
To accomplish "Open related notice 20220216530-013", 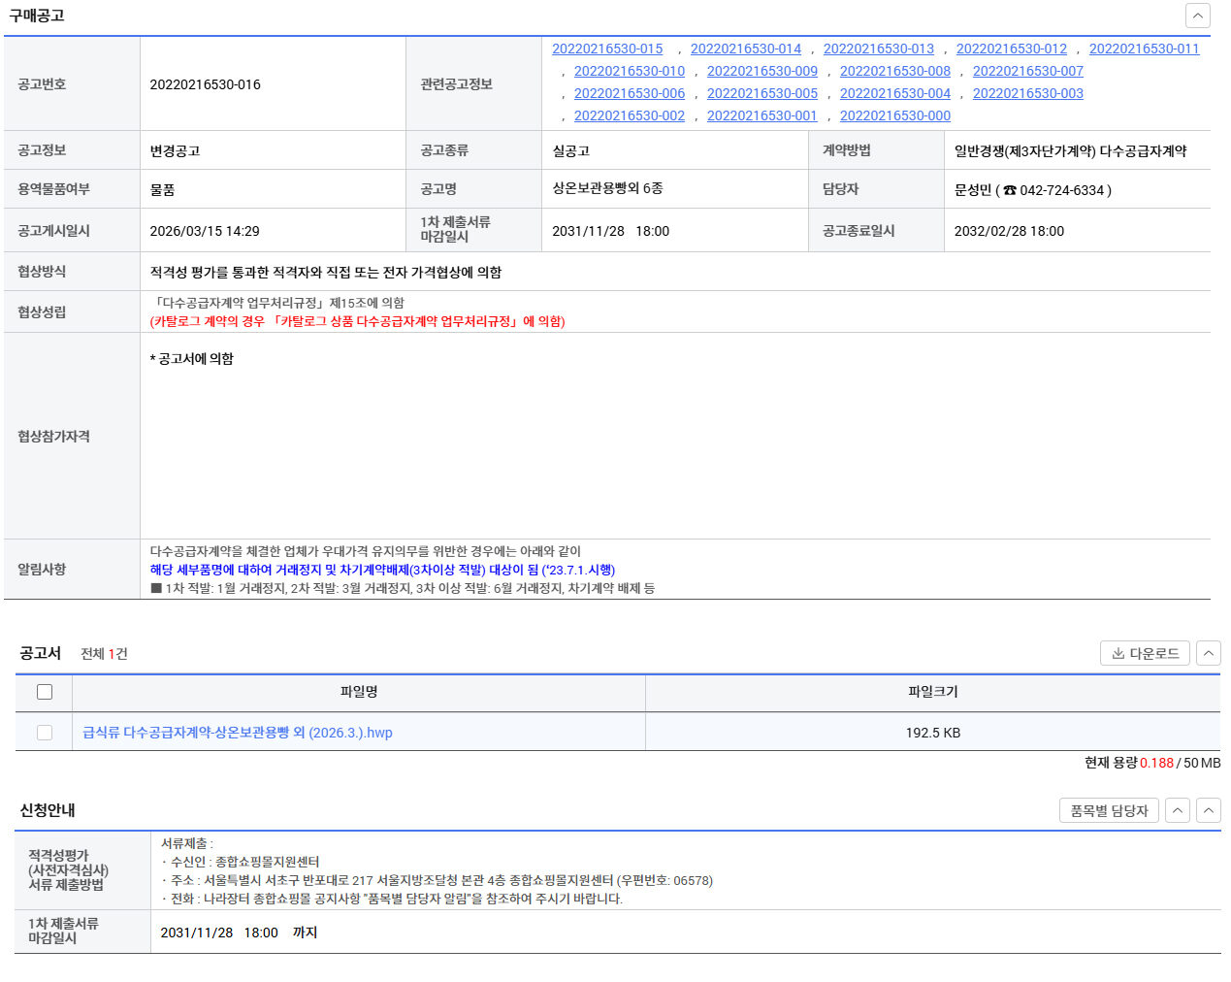I will tap(878, 49).
